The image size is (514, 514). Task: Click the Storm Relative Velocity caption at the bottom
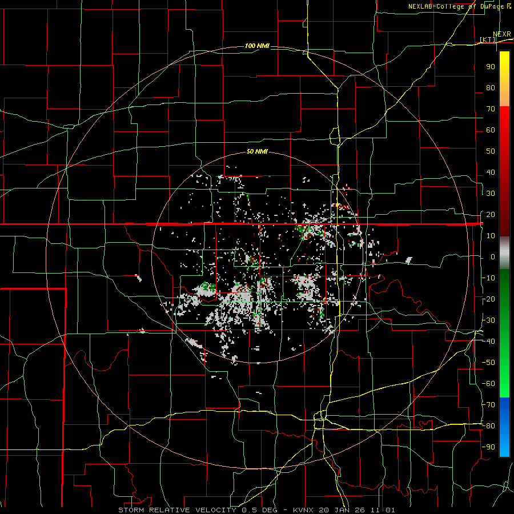click(256, 510)
